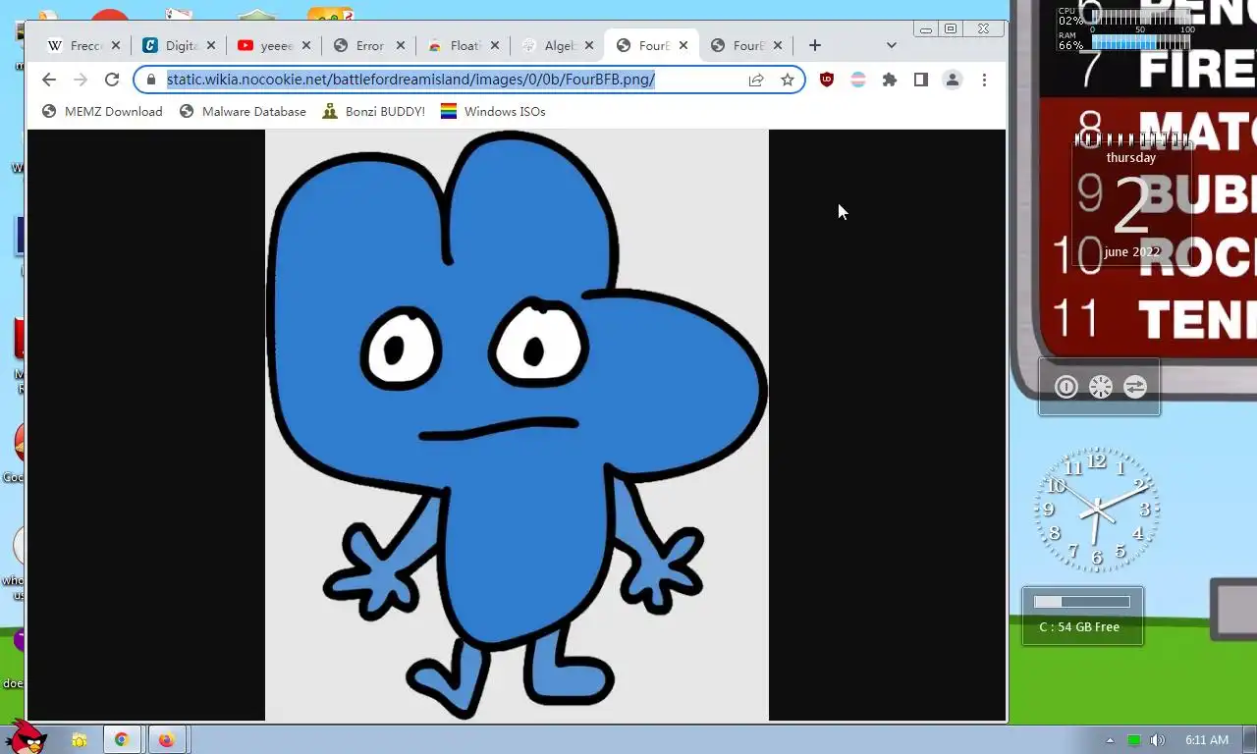Close the active FourB tab
The height and width of the screenshot is (754, 1257).
pyautogui.click(x=684, y=45)
